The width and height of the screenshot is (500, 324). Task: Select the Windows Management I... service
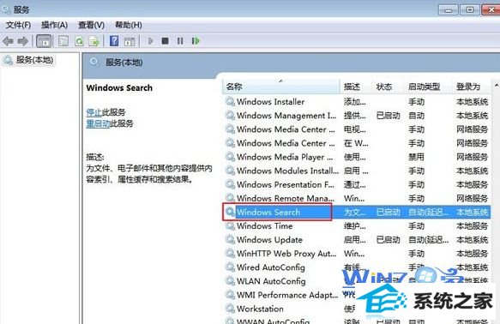357,116
